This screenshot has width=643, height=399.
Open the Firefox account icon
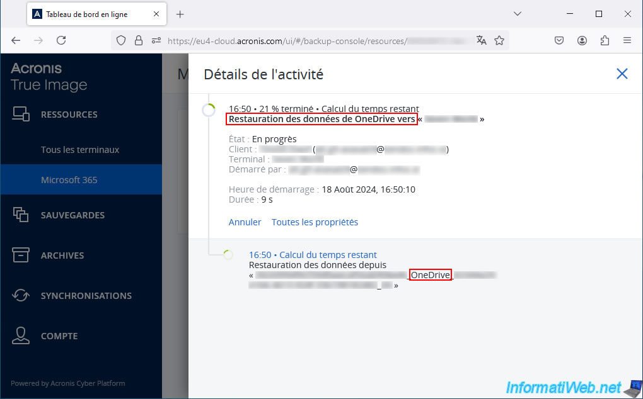(582, 40)
